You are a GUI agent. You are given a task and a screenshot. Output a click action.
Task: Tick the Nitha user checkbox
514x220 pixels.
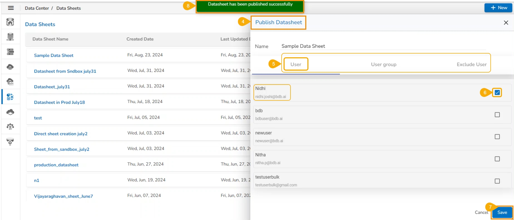tap(497, 159)
